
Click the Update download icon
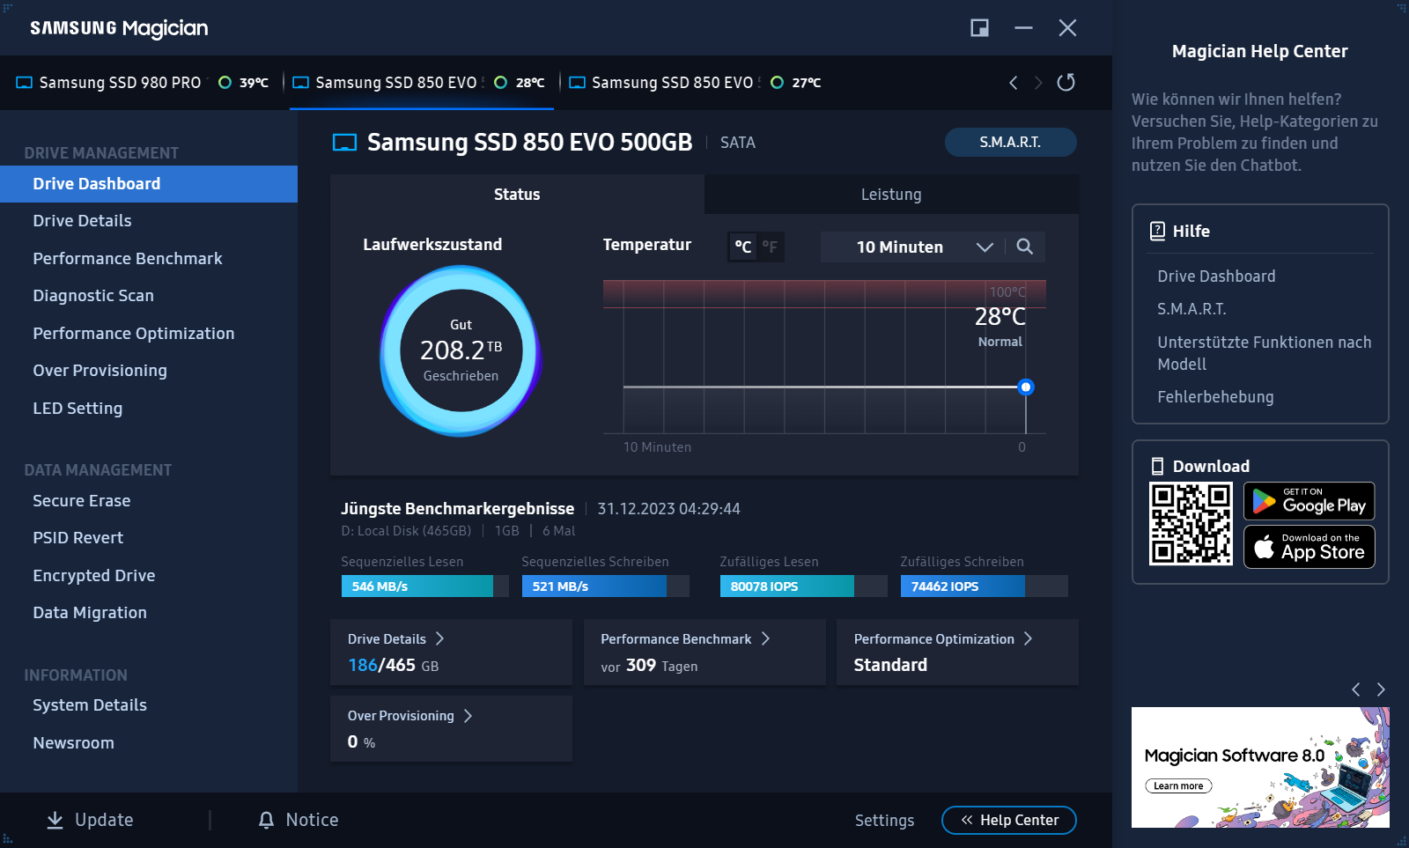tap(55, 820)
